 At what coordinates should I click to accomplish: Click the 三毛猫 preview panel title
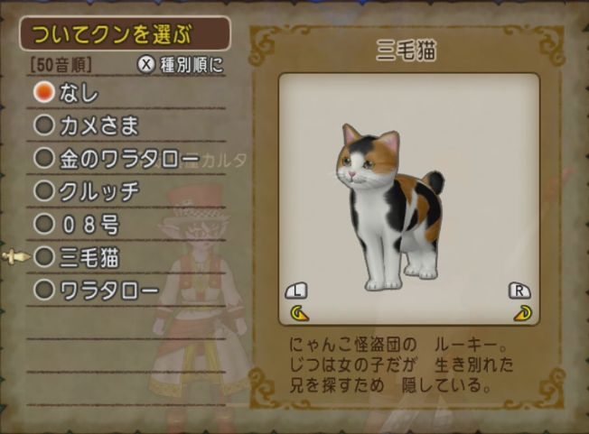pos(406,50)
